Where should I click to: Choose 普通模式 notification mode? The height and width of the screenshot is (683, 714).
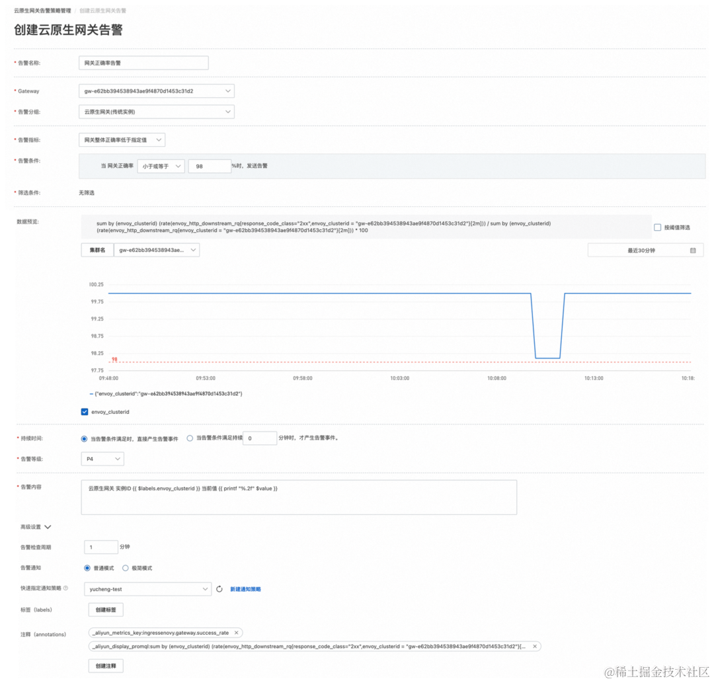pyautogui.click(x=87, y=568)
